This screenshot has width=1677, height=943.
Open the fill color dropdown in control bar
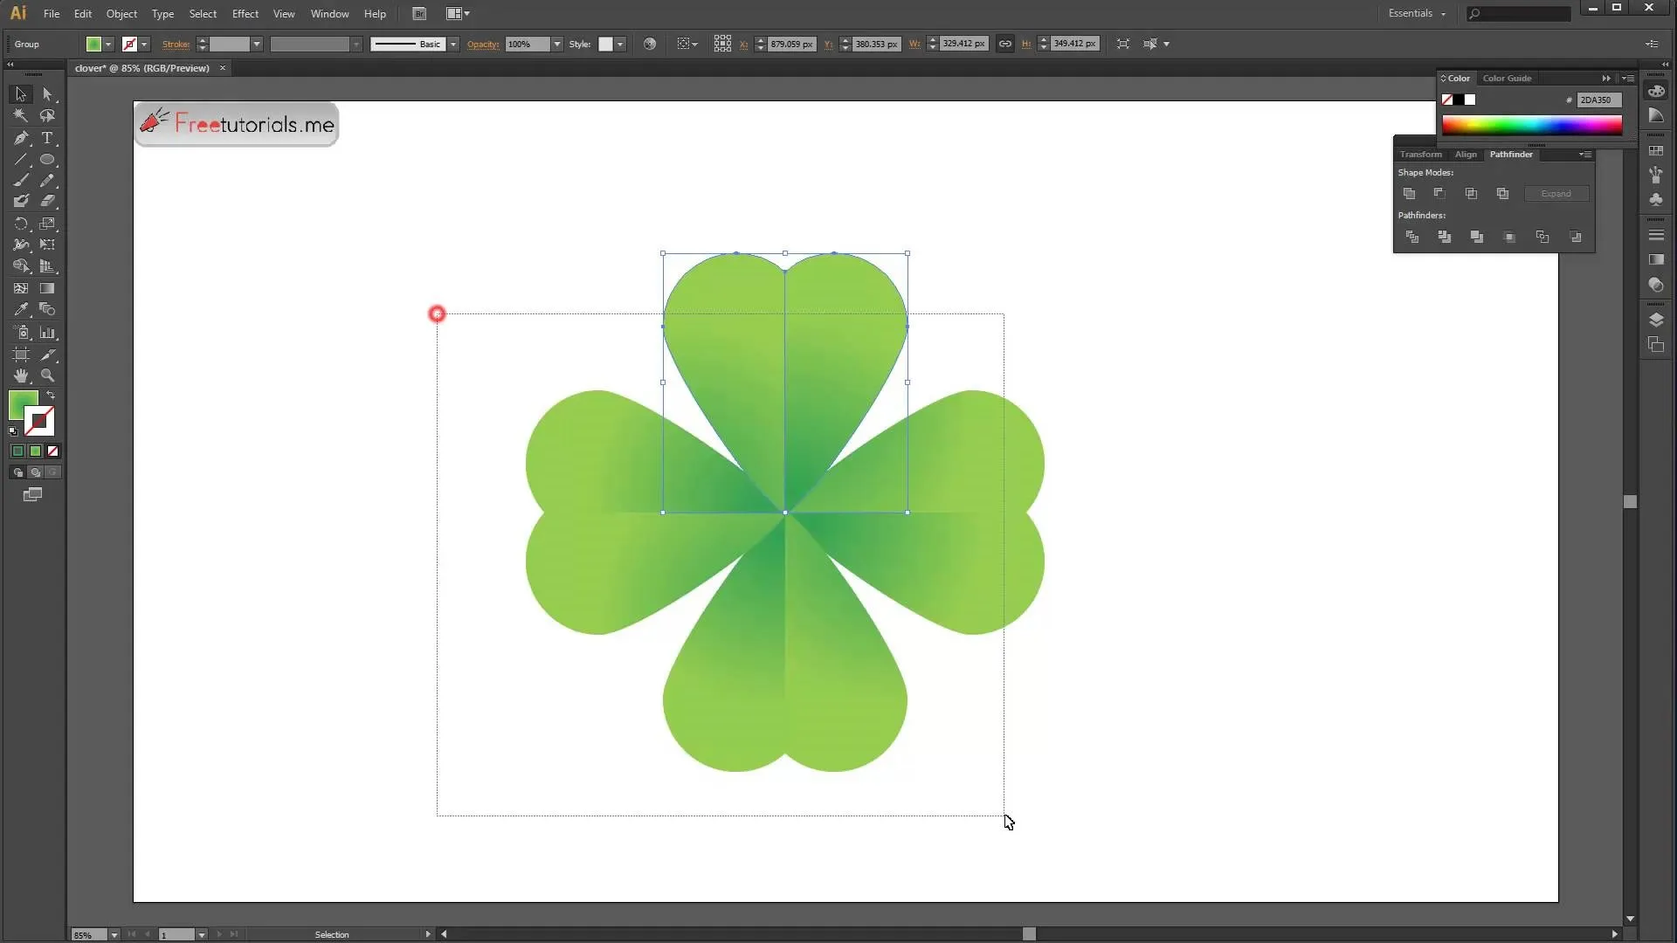coord(108,45)
